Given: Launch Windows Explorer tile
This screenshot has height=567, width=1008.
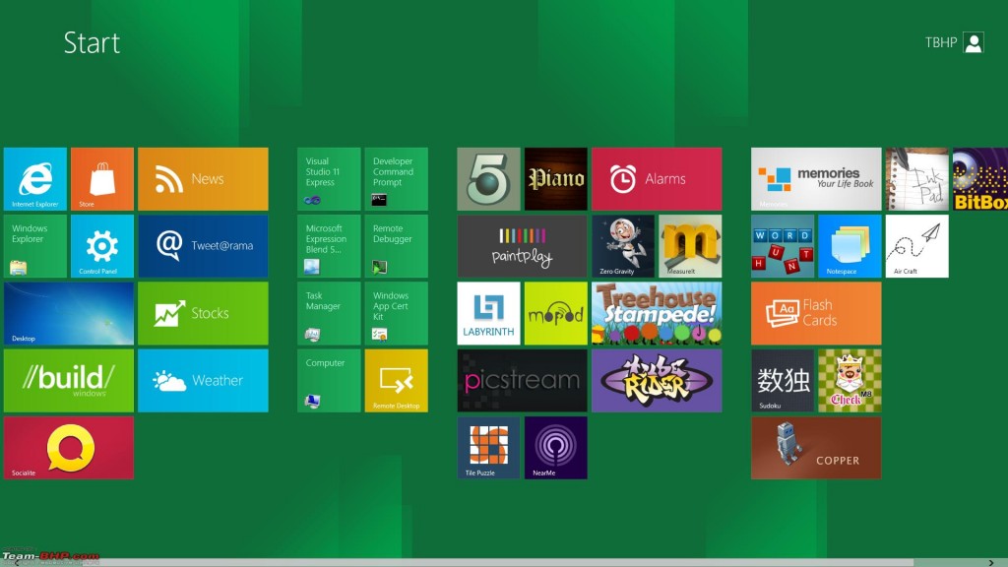Looking at the screenshot, I should tap(35, 246).
